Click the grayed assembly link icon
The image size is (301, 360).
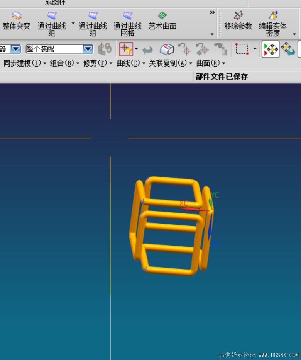(x=105, y=49)
